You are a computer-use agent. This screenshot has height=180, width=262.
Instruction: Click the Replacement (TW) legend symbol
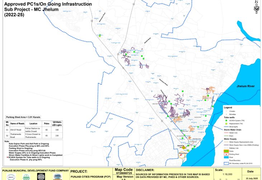pyautogui.click(x=227, y=123)
